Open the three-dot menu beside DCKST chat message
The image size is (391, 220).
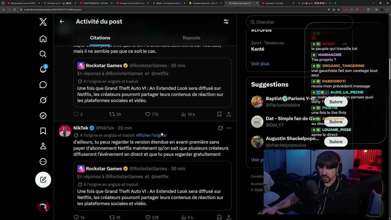[345, 44]
